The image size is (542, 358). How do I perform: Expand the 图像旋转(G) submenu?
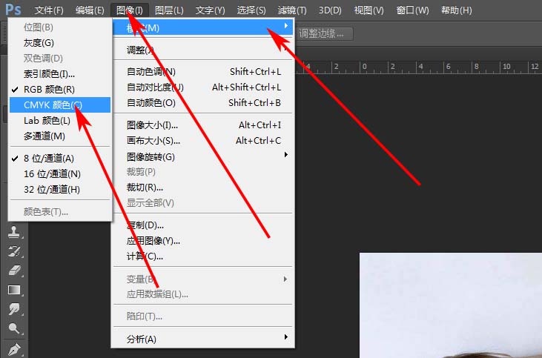point(203,156)
